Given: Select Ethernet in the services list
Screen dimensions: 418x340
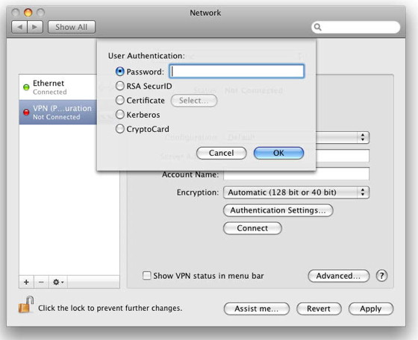Looking at the screenshot, I should point(58,87).
